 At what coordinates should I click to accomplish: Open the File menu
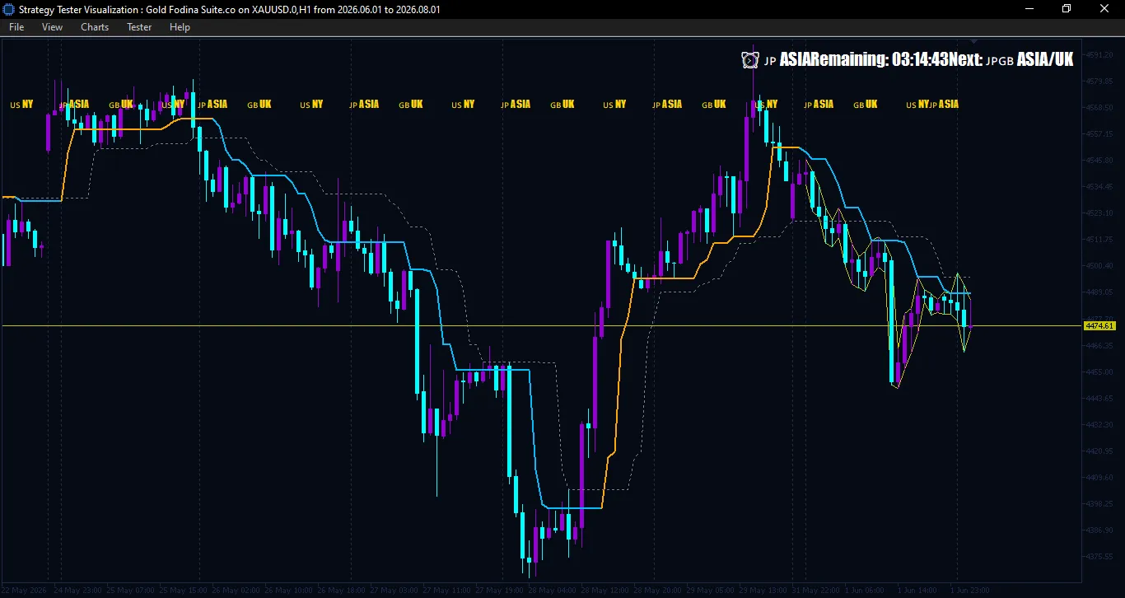tap(16, 27)
